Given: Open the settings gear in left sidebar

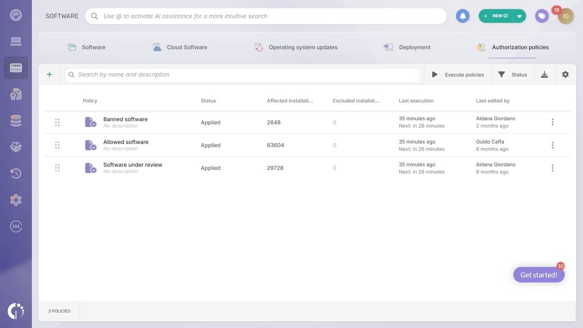Looking at the screenshot, I should coord(16,200).
